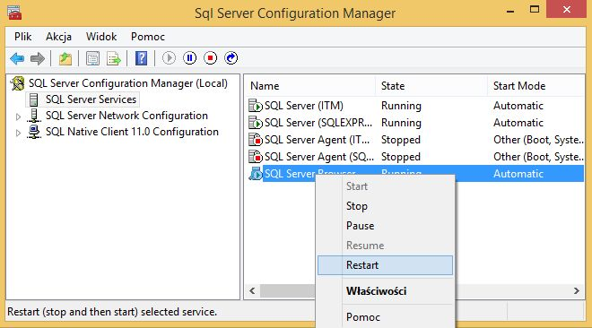Click the application icon in title bar
The image size is (592, 328).
coord(14,13)
